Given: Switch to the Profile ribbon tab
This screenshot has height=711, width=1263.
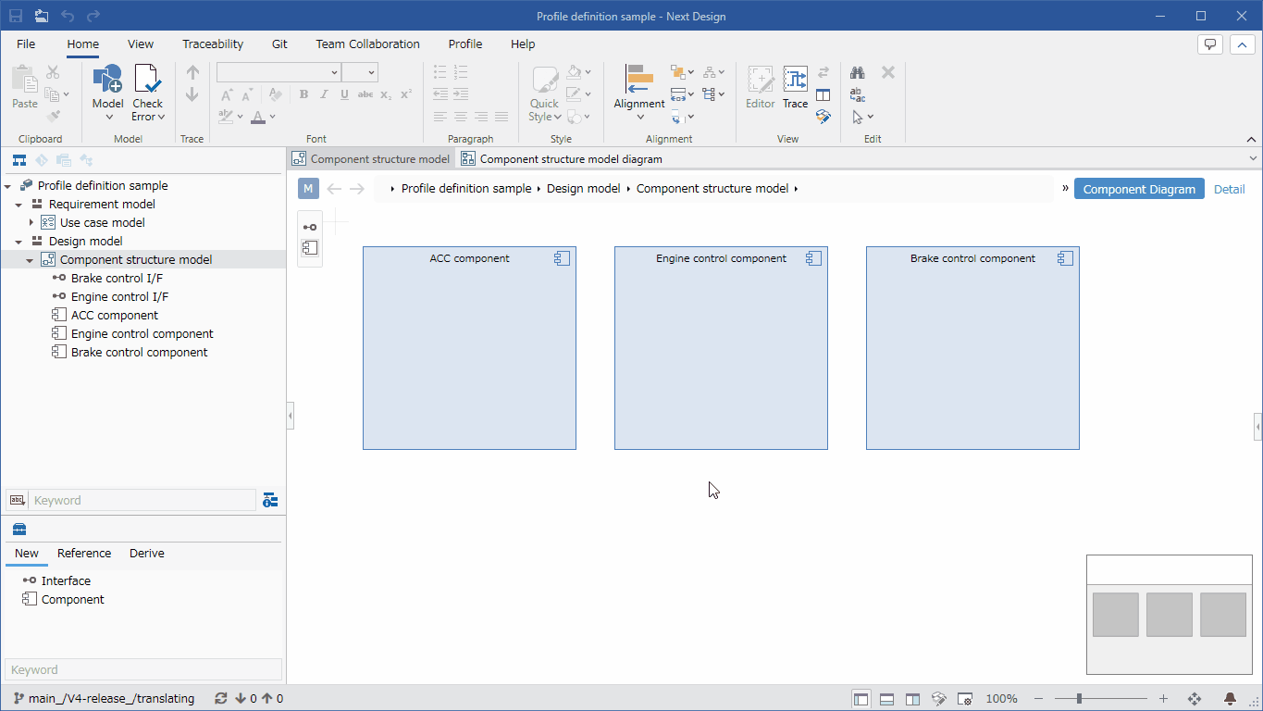Looking at the screenshot, I should click(465, 44).
